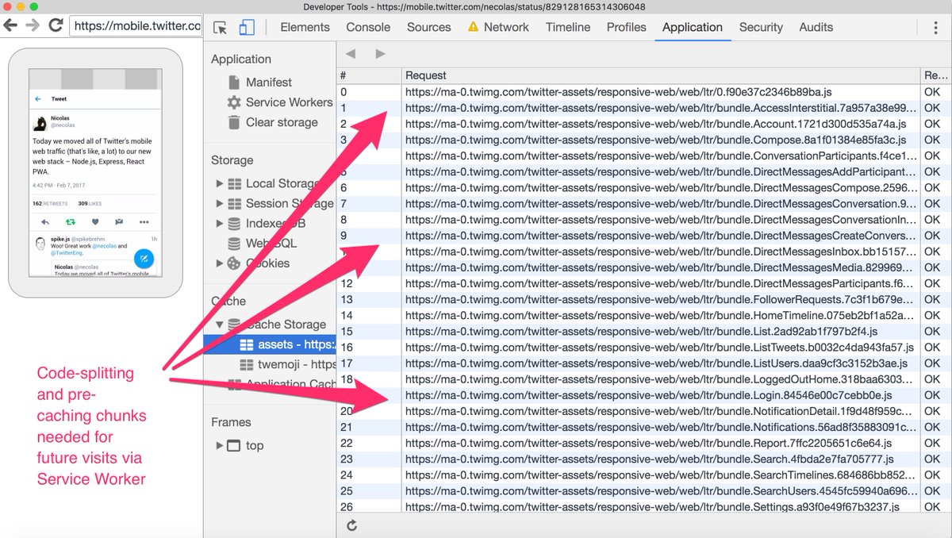Open the Profiles tab
Viewport: 952px width, 538px height.
tap(627, 27)
